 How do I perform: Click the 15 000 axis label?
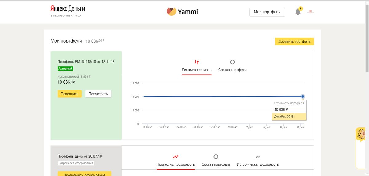click(x=135, y=83)
